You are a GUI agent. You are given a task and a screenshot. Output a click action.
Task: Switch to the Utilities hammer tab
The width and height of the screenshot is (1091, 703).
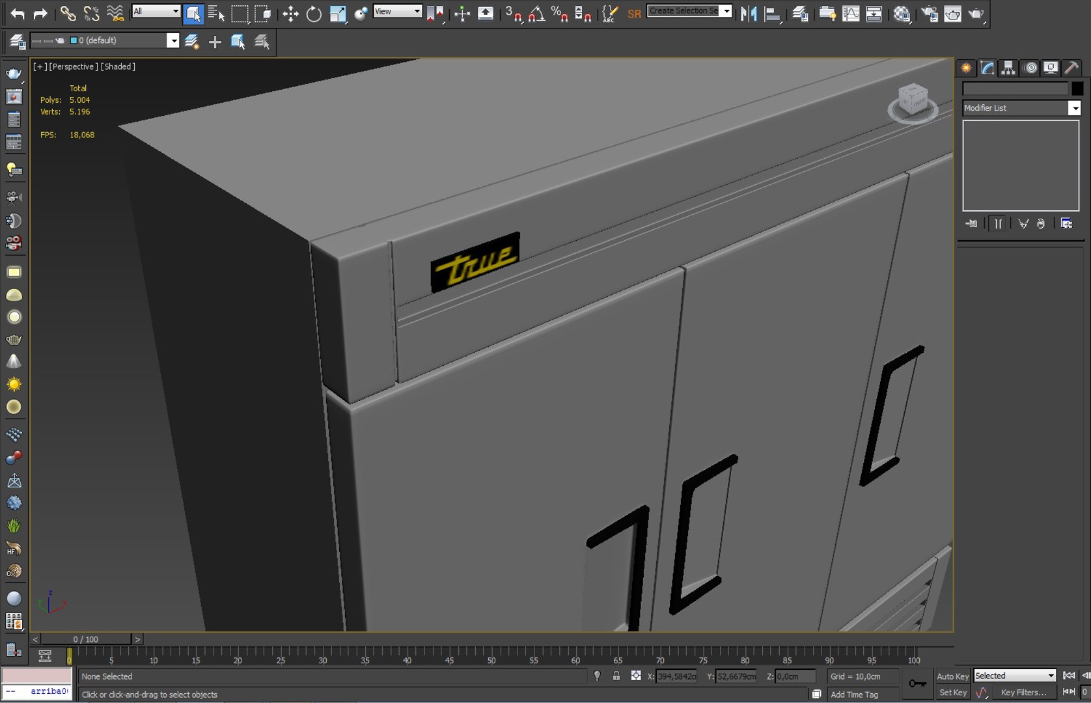tap(1071, 68)
